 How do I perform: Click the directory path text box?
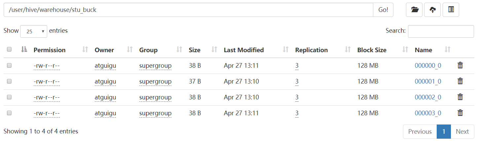[188, 10]
